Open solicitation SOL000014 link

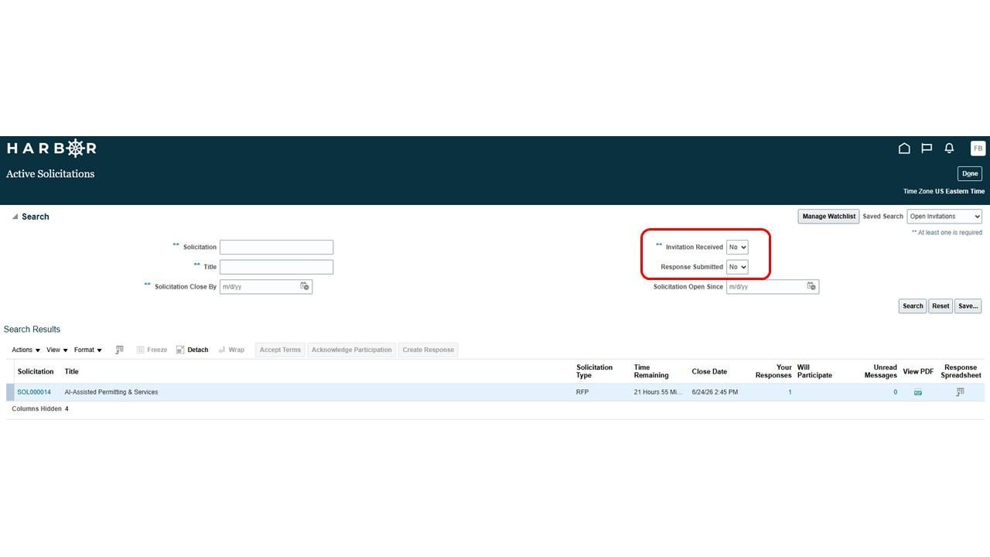coord(34,392)
